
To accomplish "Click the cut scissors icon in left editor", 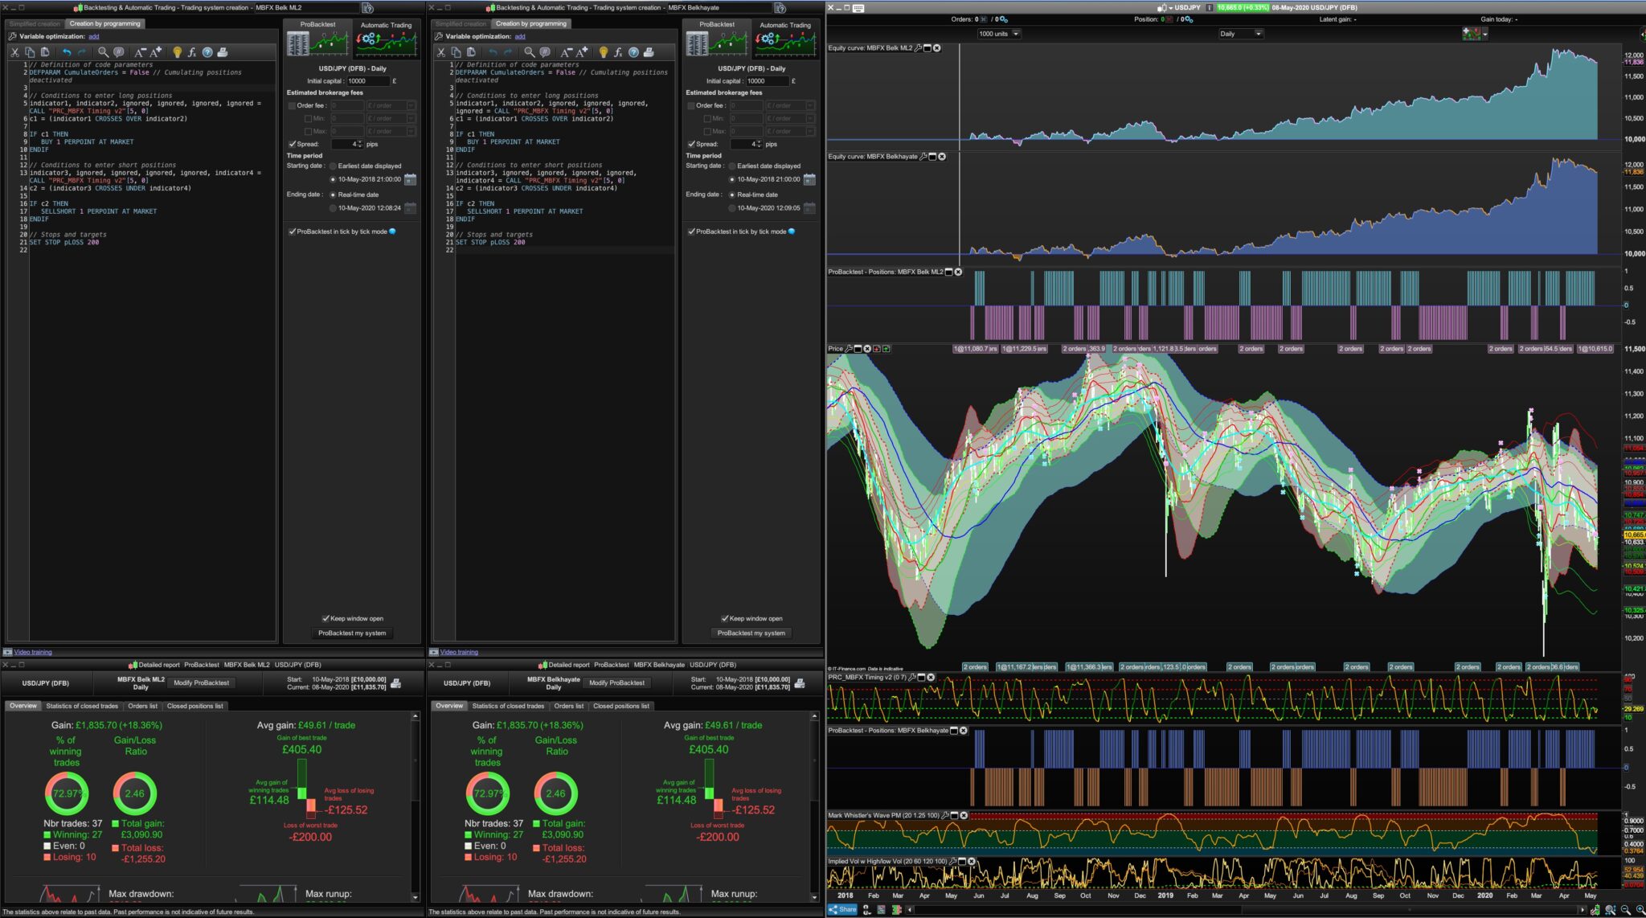I will [x=14, y=52].
